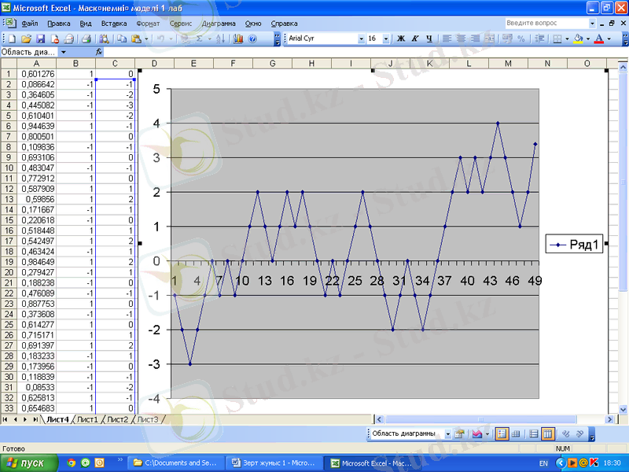
Task: Click the New workbook icon
Action: tap(12, 39)
